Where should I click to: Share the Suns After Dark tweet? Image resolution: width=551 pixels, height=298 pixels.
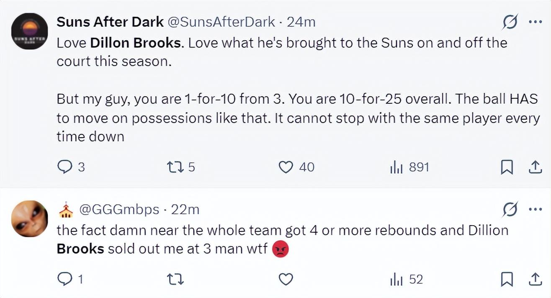point(534,167)
